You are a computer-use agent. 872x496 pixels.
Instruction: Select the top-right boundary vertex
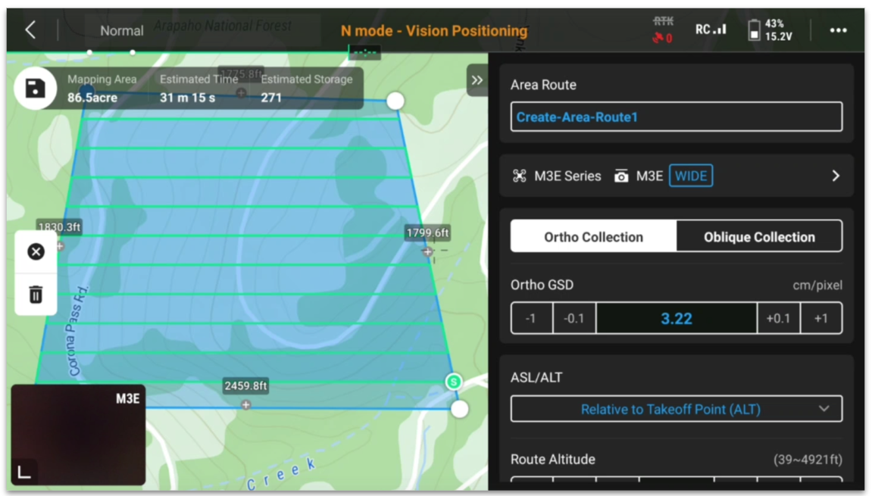395,101
